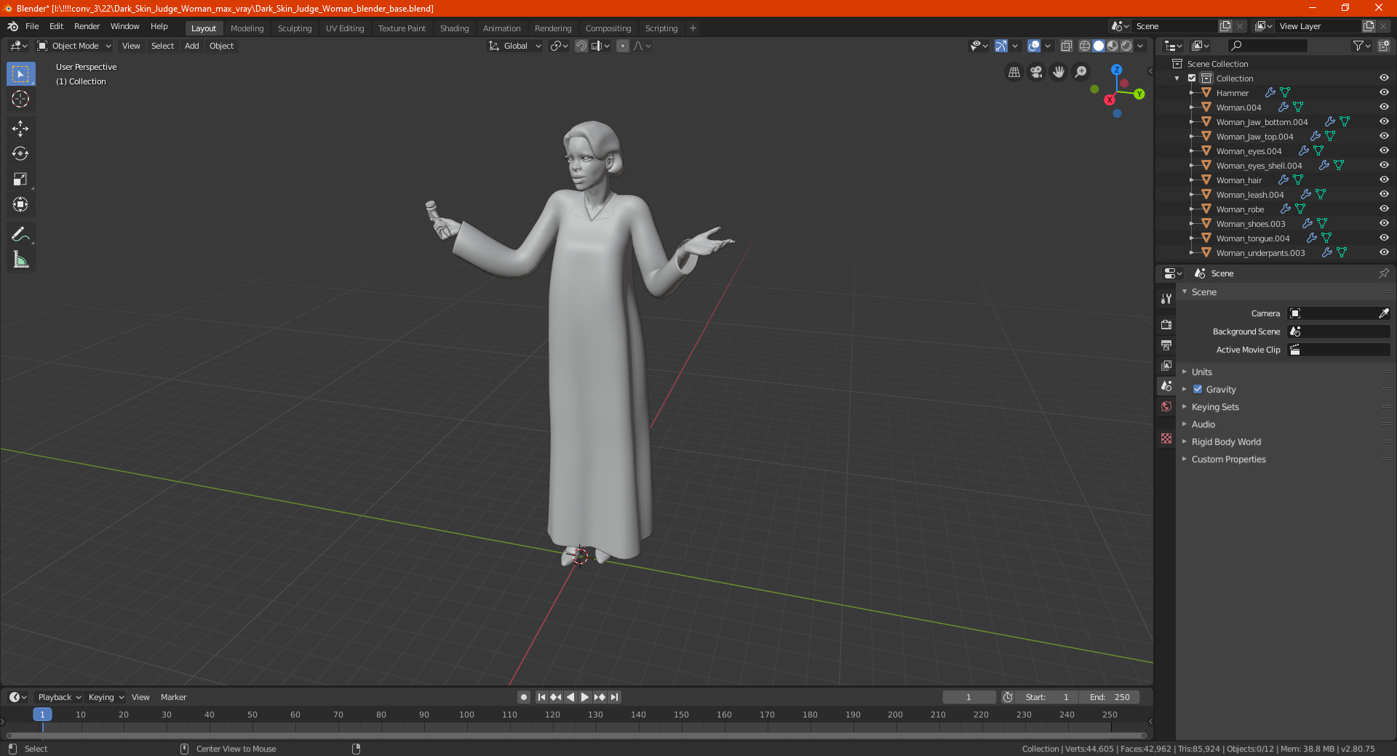The image size is (1397, 756).
Task: Add a new workspace tab
Action: pos(693,28)
